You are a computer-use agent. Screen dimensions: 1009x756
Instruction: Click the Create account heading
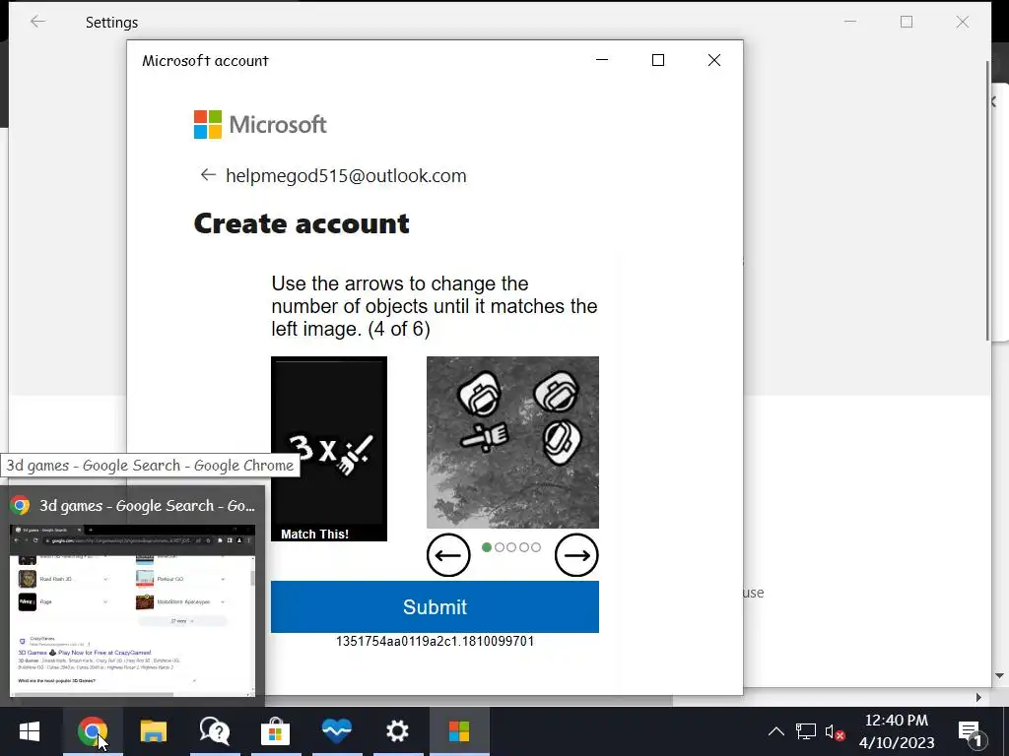302,223
